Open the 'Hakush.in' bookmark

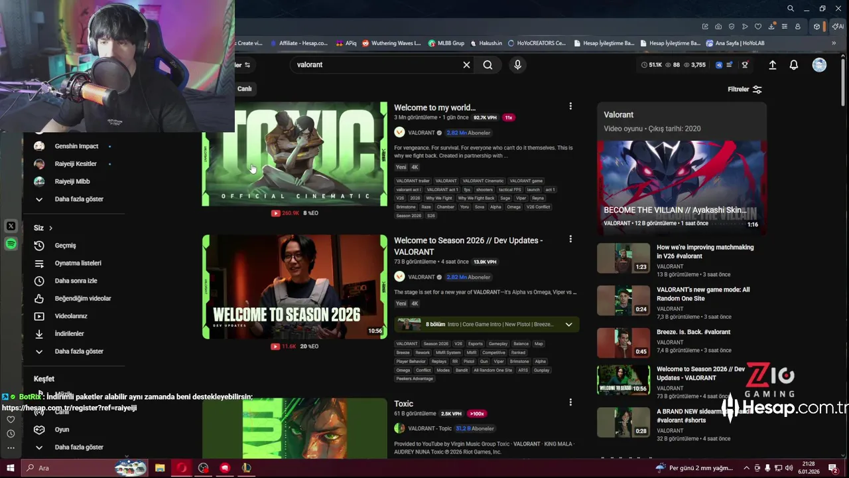click(x=486, y=43)
